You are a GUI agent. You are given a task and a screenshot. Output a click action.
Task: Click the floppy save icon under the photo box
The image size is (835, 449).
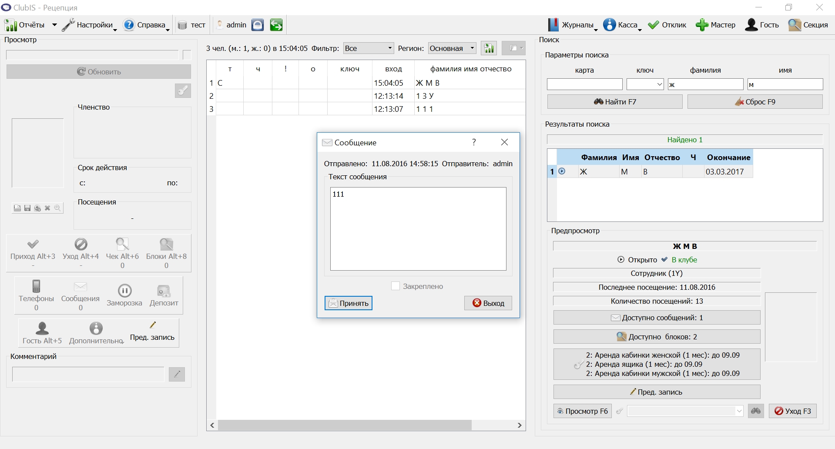tap(27, 208)
